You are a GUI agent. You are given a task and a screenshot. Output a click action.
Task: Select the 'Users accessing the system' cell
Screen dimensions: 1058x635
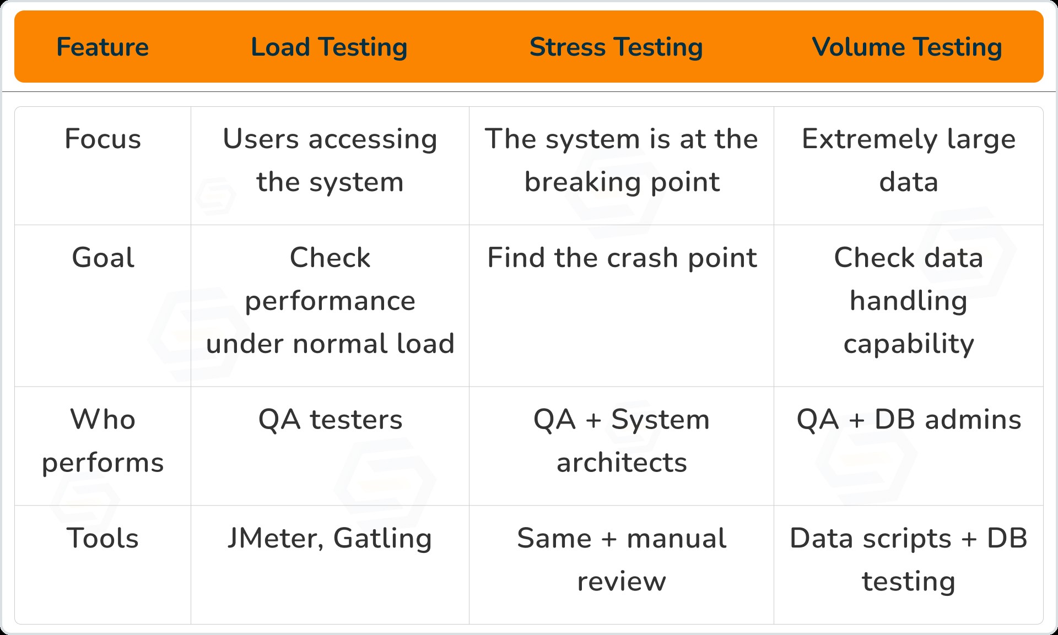pos(330,160)
